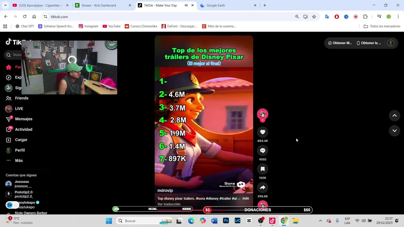Switch to the Stream - Kick Dashboard tab
The height and width of the screenshot is (227, 404).
click(x=102, y=5)
